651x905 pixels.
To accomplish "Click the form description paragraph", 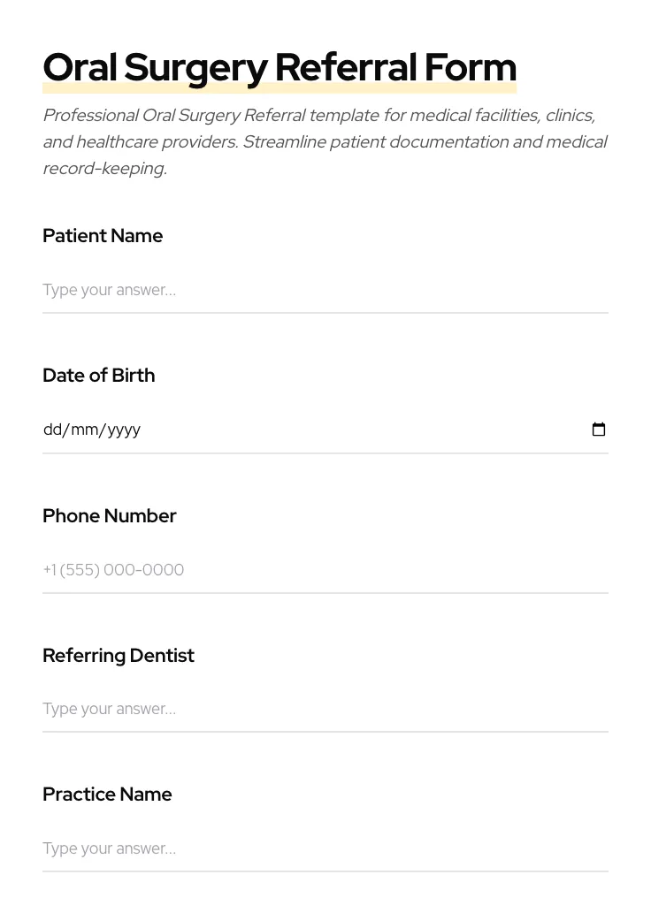I will coord(325,141).
